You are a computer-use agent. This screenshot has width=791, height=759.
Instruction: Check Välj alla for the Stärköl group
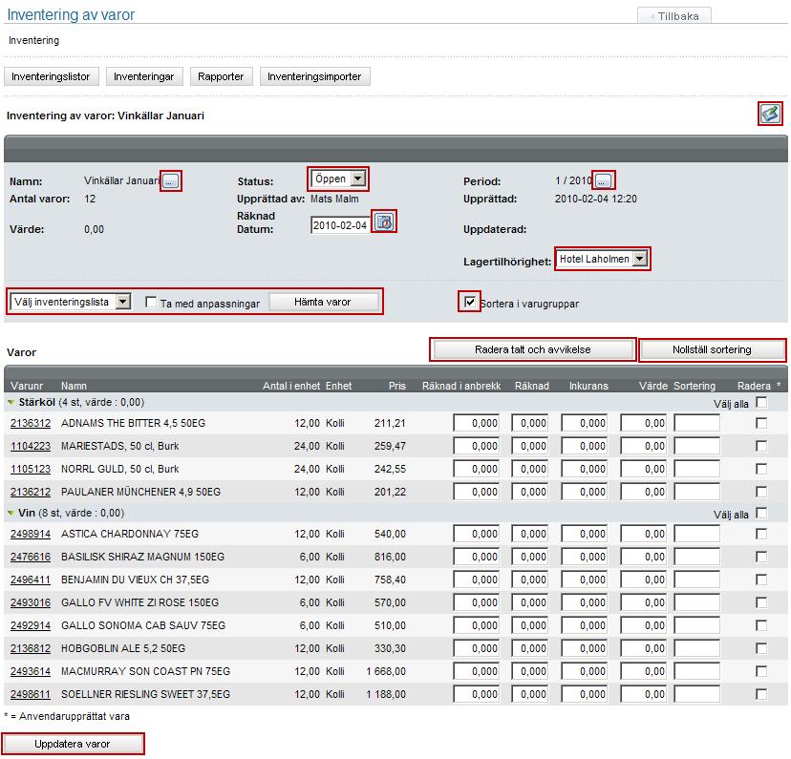pos(761,402)
